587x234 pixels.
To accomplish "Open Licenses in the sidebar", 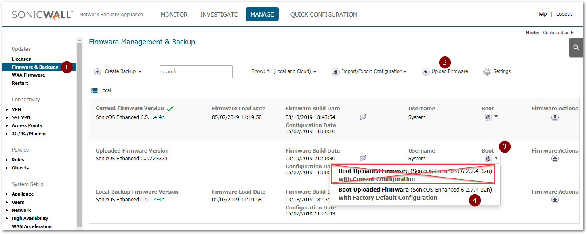I will [21, 59].
